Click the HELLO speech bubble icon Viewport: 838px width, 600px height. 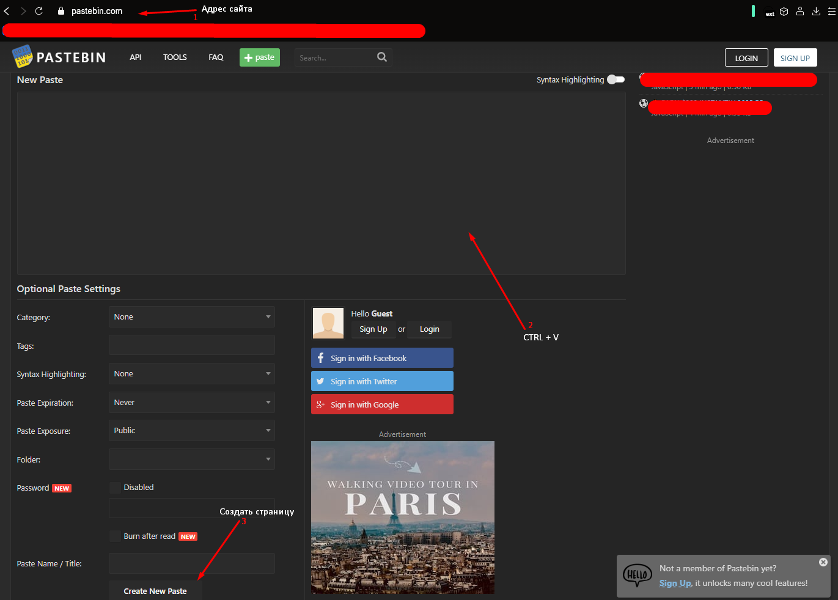pos(638,576)
